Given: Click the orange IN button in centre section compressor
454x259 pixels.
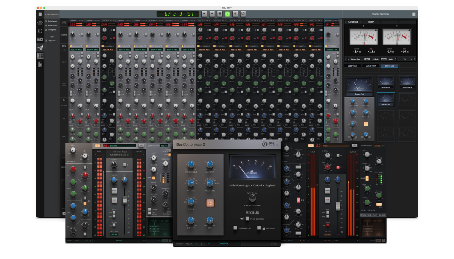Looking at the screenshot, I should coord(366,124).
